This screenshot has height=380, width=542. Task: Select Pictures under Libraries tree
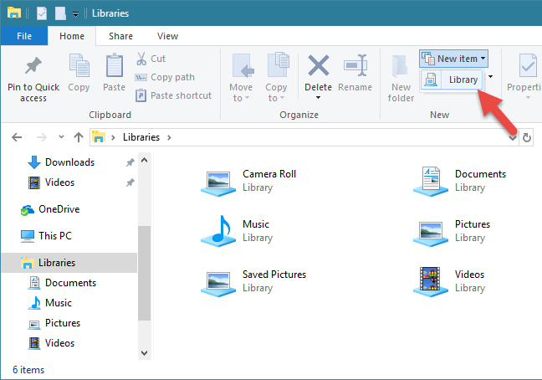[54, 323]
